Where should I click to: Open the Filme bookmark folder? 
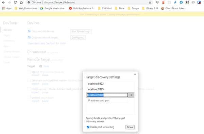point(120,8)
